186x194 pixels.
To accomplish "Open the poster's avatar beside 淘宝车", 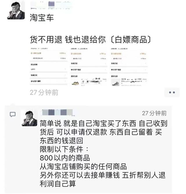I will pos(16,10).
